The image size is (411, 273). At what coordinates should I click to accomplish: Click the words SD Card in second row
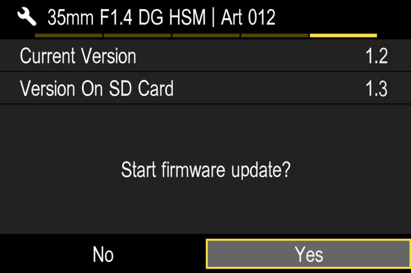(141, 88)
